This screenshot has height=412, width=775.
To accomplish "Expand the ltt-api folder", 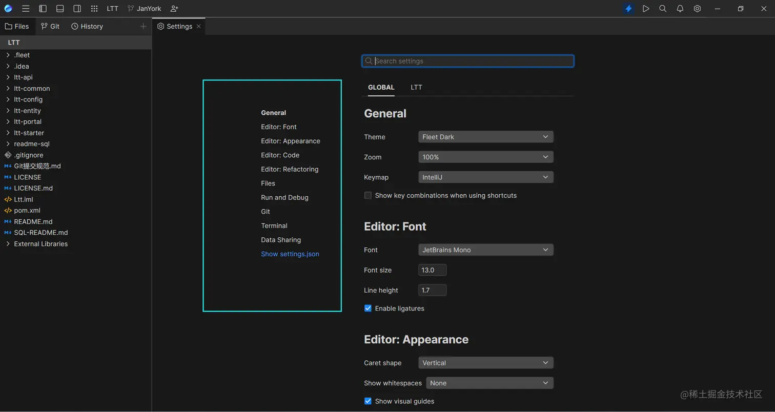I will (x=8, y=77).
